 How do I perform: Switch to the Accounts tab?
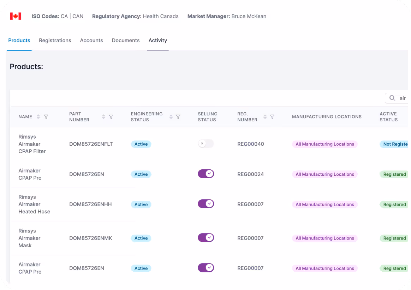pos(91,40)
